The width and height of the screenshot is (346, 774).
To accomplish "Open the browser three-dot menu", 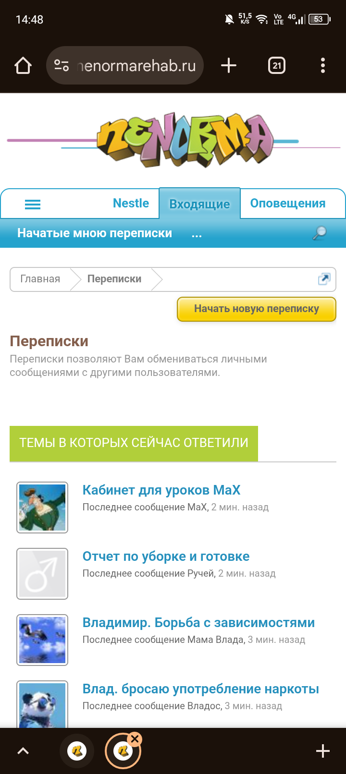I will [x=323, y=65].
